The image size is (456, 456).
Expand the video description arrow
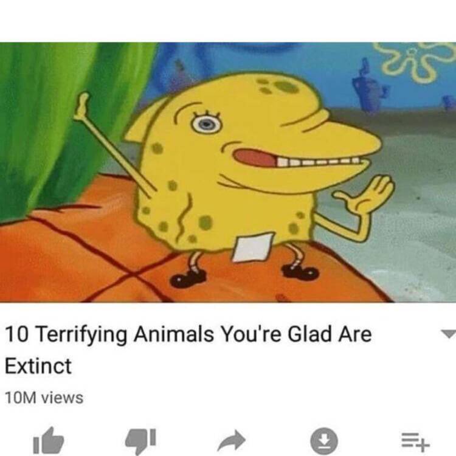pos(448,334)
